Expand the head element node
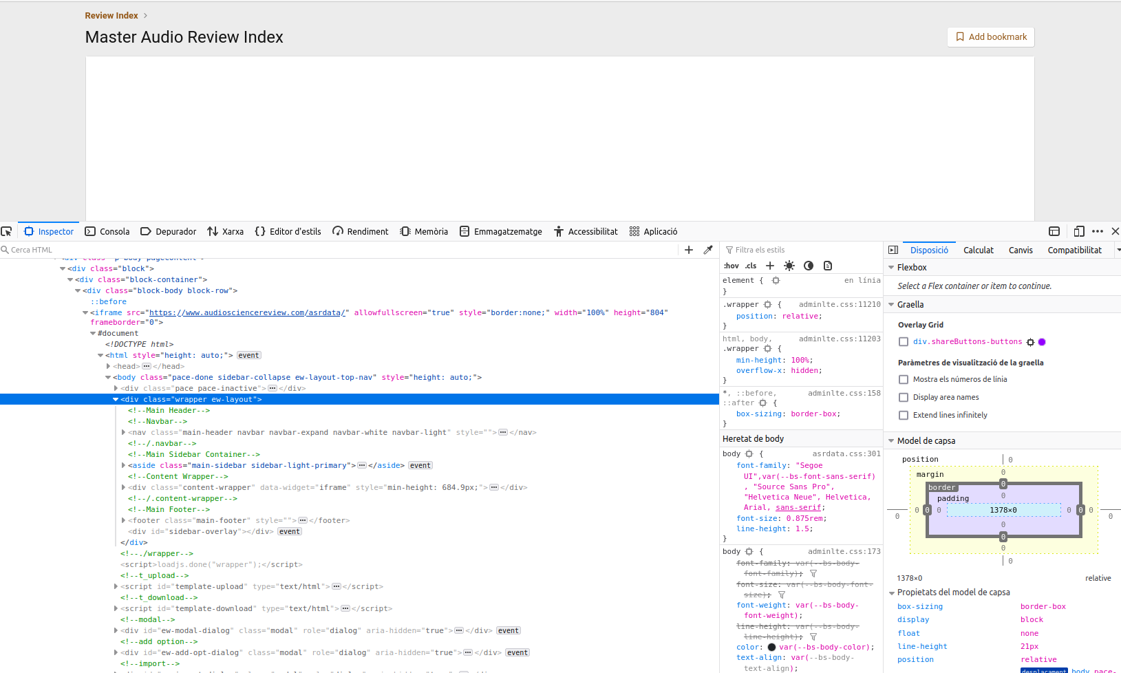Image resolution: width=1121 pixels, height=673 pixels. pos(109,366)
